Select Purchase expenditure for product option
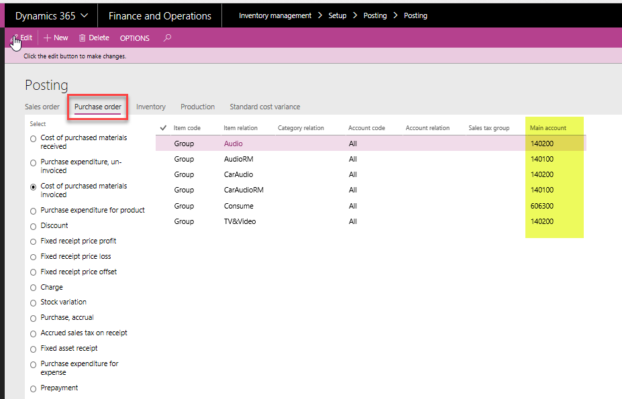The height and width of the screenshot is (399, 622). click(x=34, y=211)
